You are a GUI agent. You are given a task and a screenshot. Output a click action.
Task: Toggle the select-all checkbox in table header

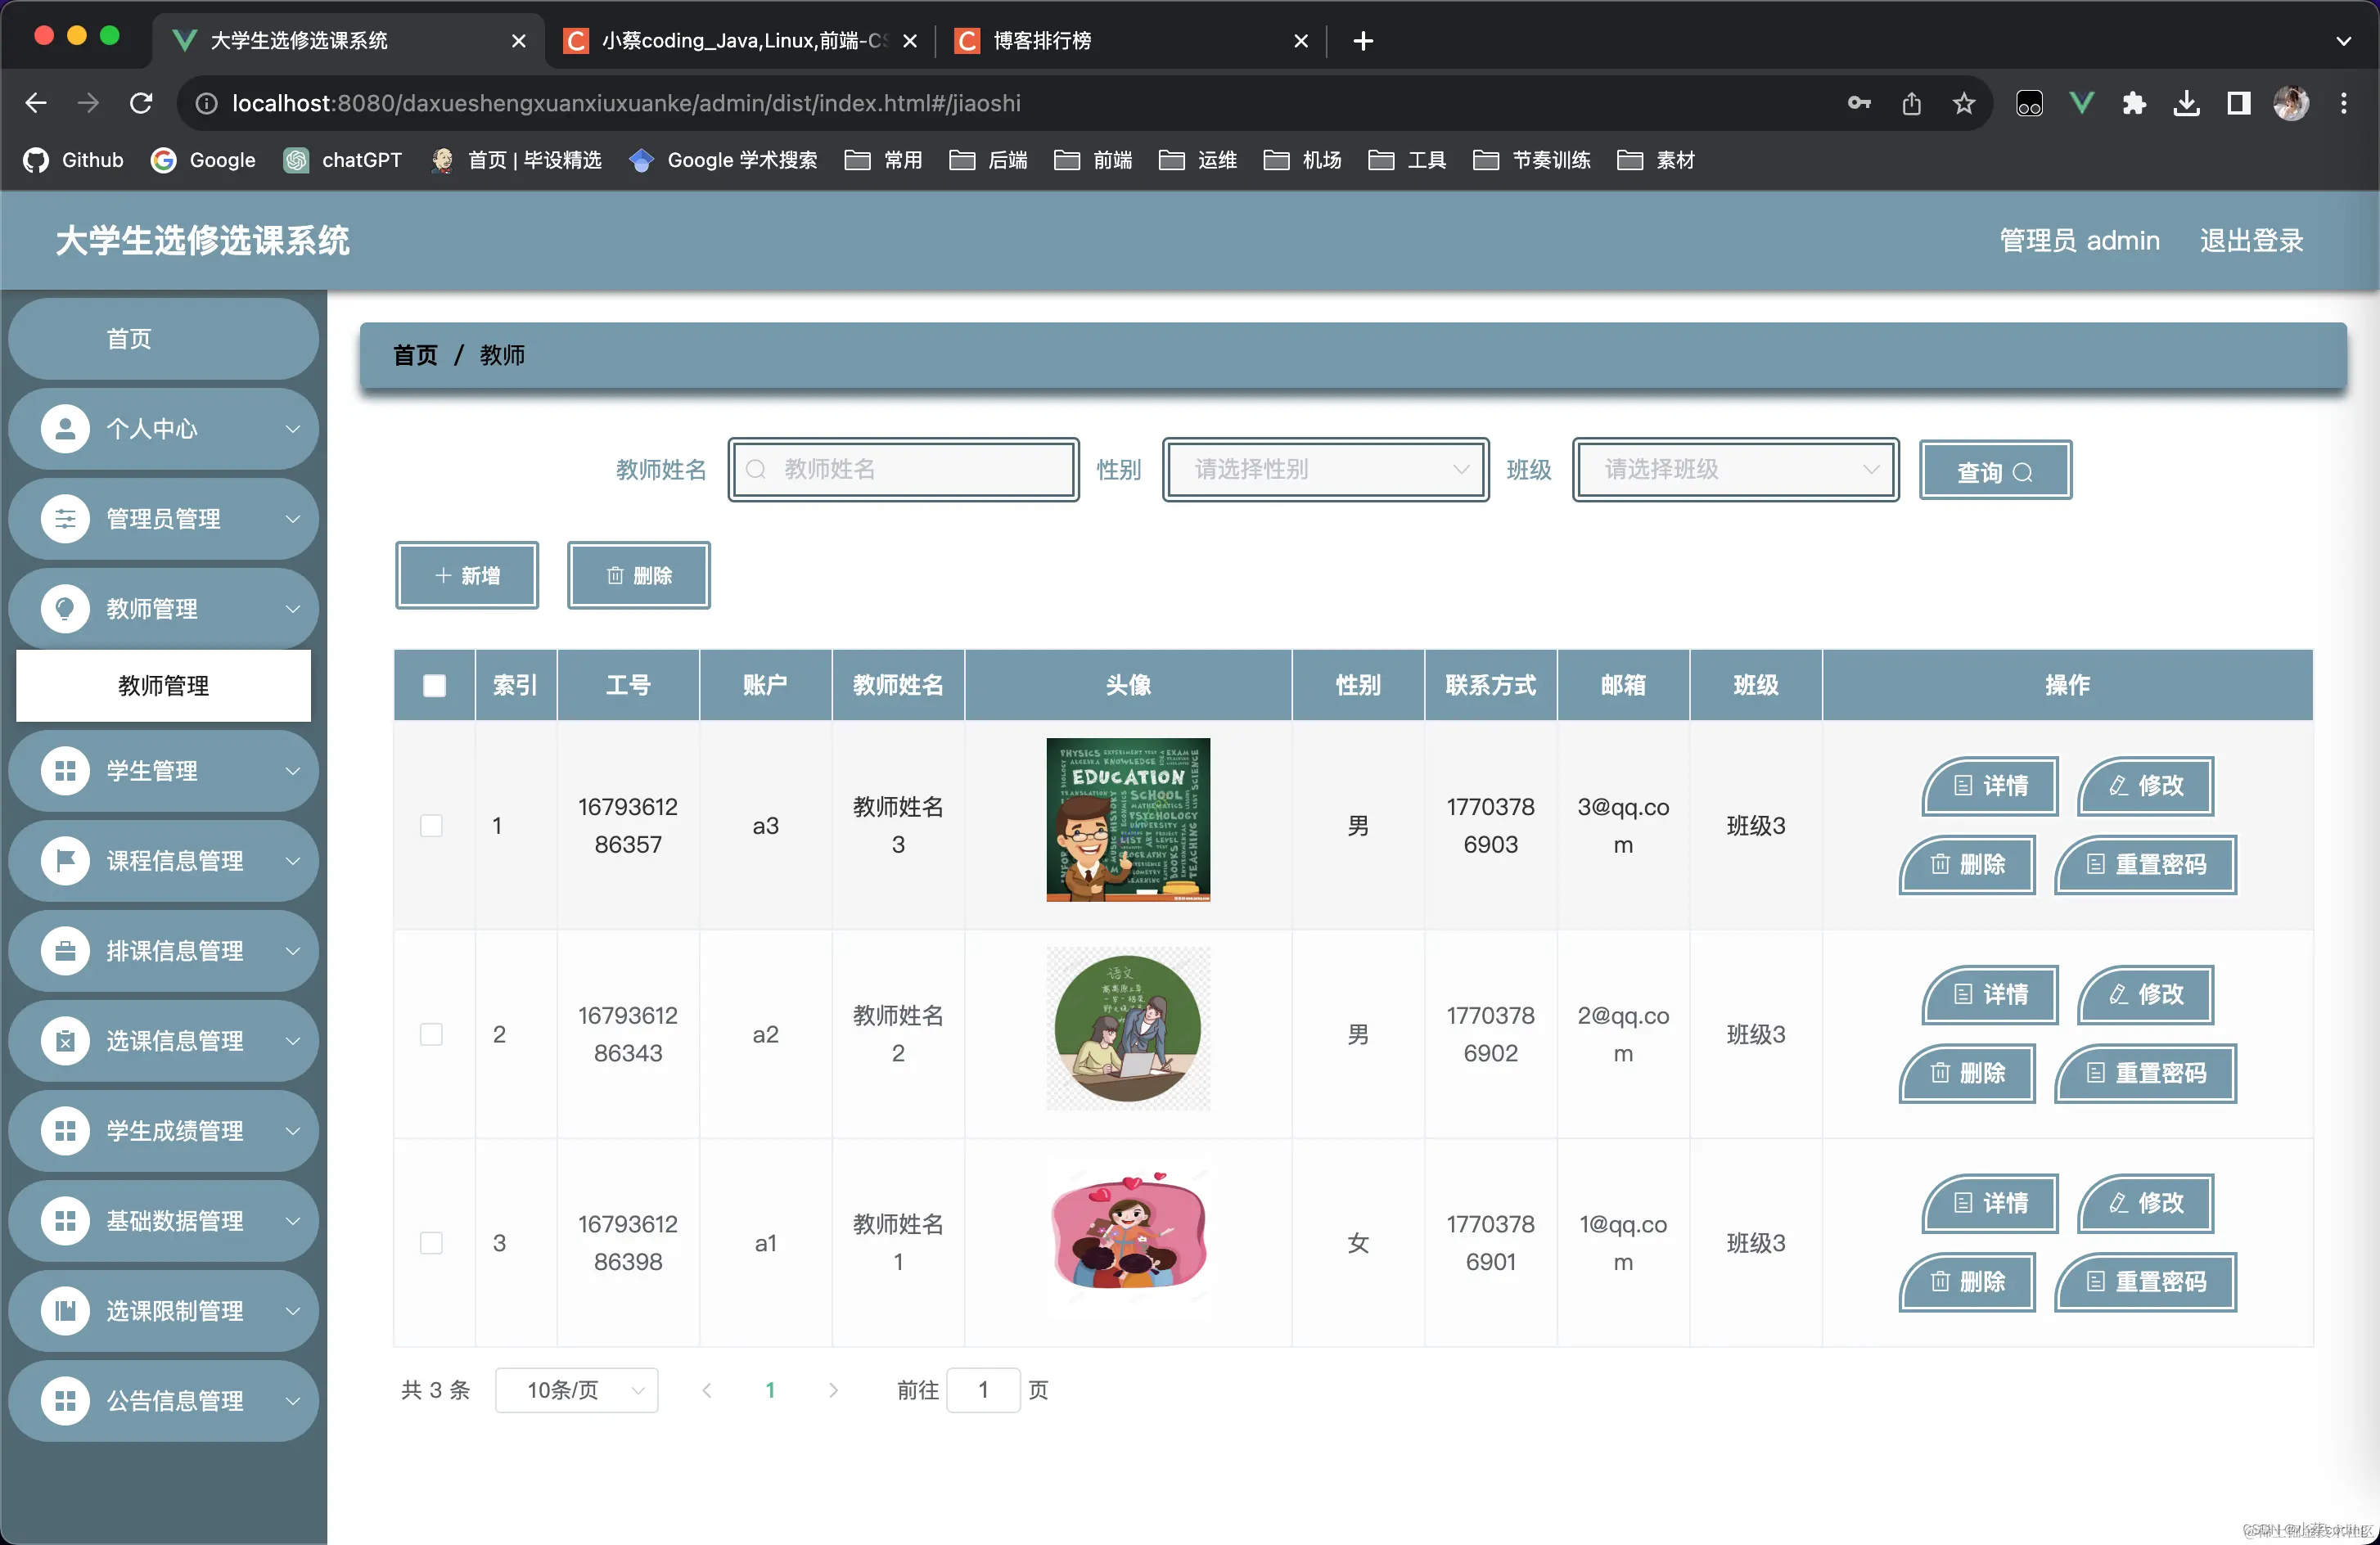434,685
